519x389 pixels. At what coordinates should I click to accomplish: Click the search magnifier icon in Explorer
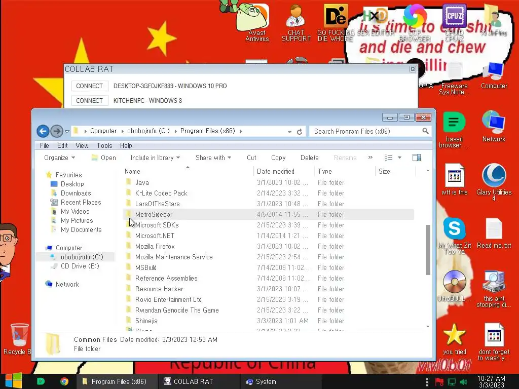click(x=426, y=131)
